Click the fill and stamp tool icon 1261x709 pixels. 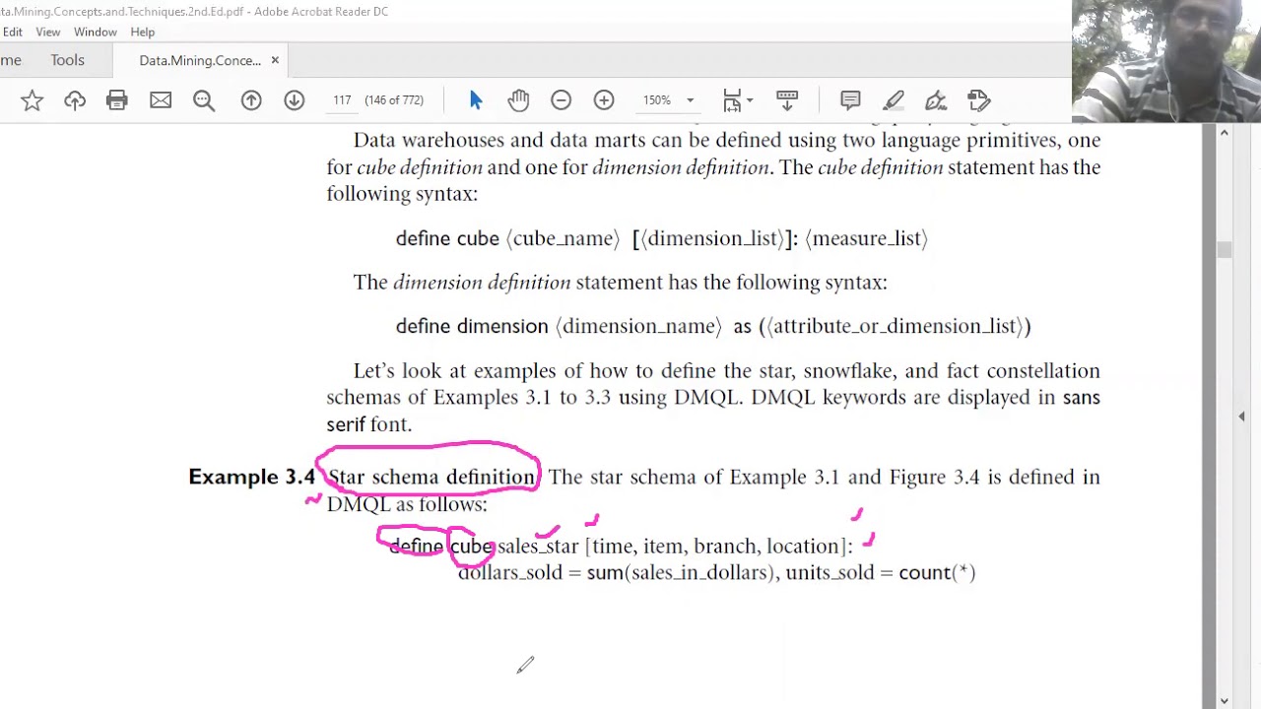pyautogui.click(x=979, y=100)
